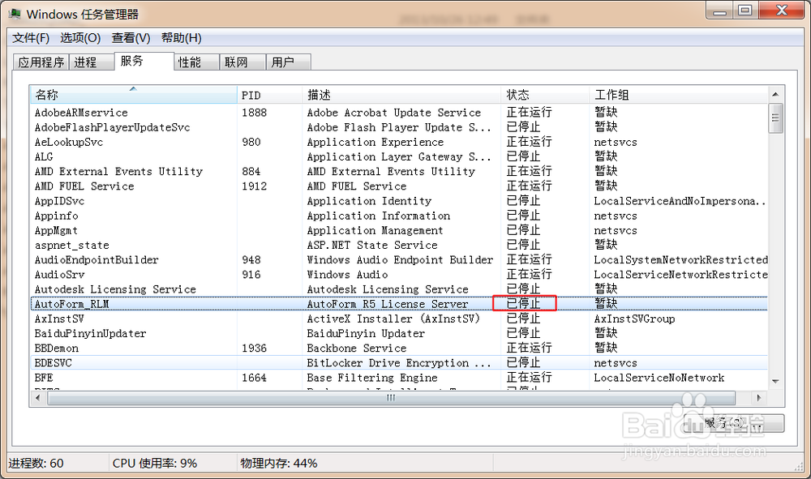
Task: Click the LocalServiceNoNetwork group cell
Action: (x=659, y=378)
